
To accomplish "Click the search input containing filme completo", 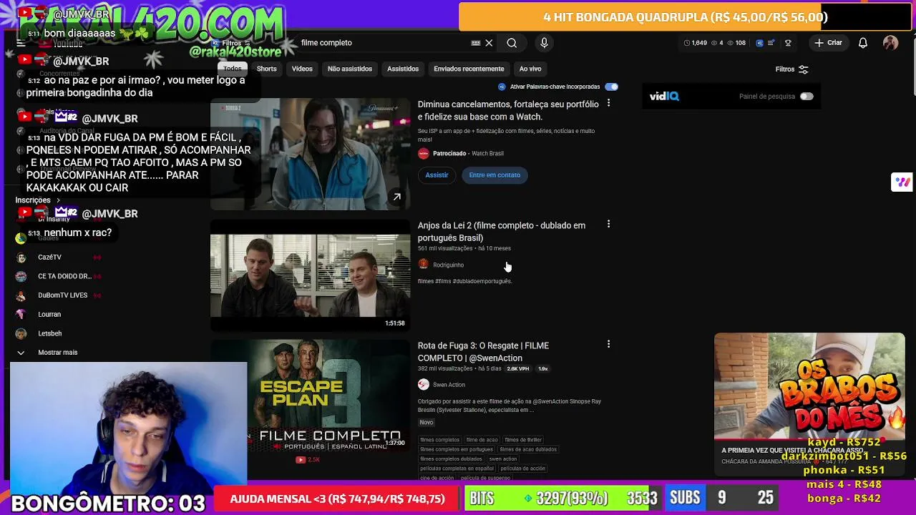I will (383, 43).
